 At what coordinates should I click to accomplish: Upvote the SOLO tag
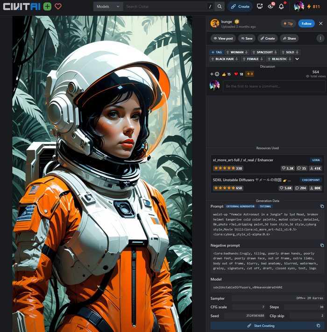coord(283,52)
